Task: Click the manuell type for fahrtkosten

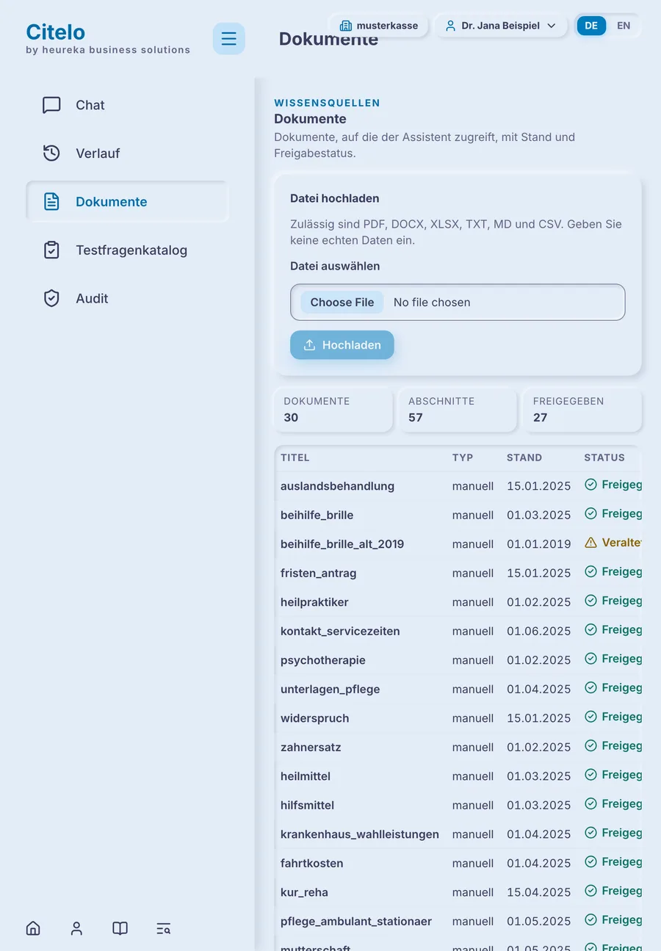Action: click(473, 864)
